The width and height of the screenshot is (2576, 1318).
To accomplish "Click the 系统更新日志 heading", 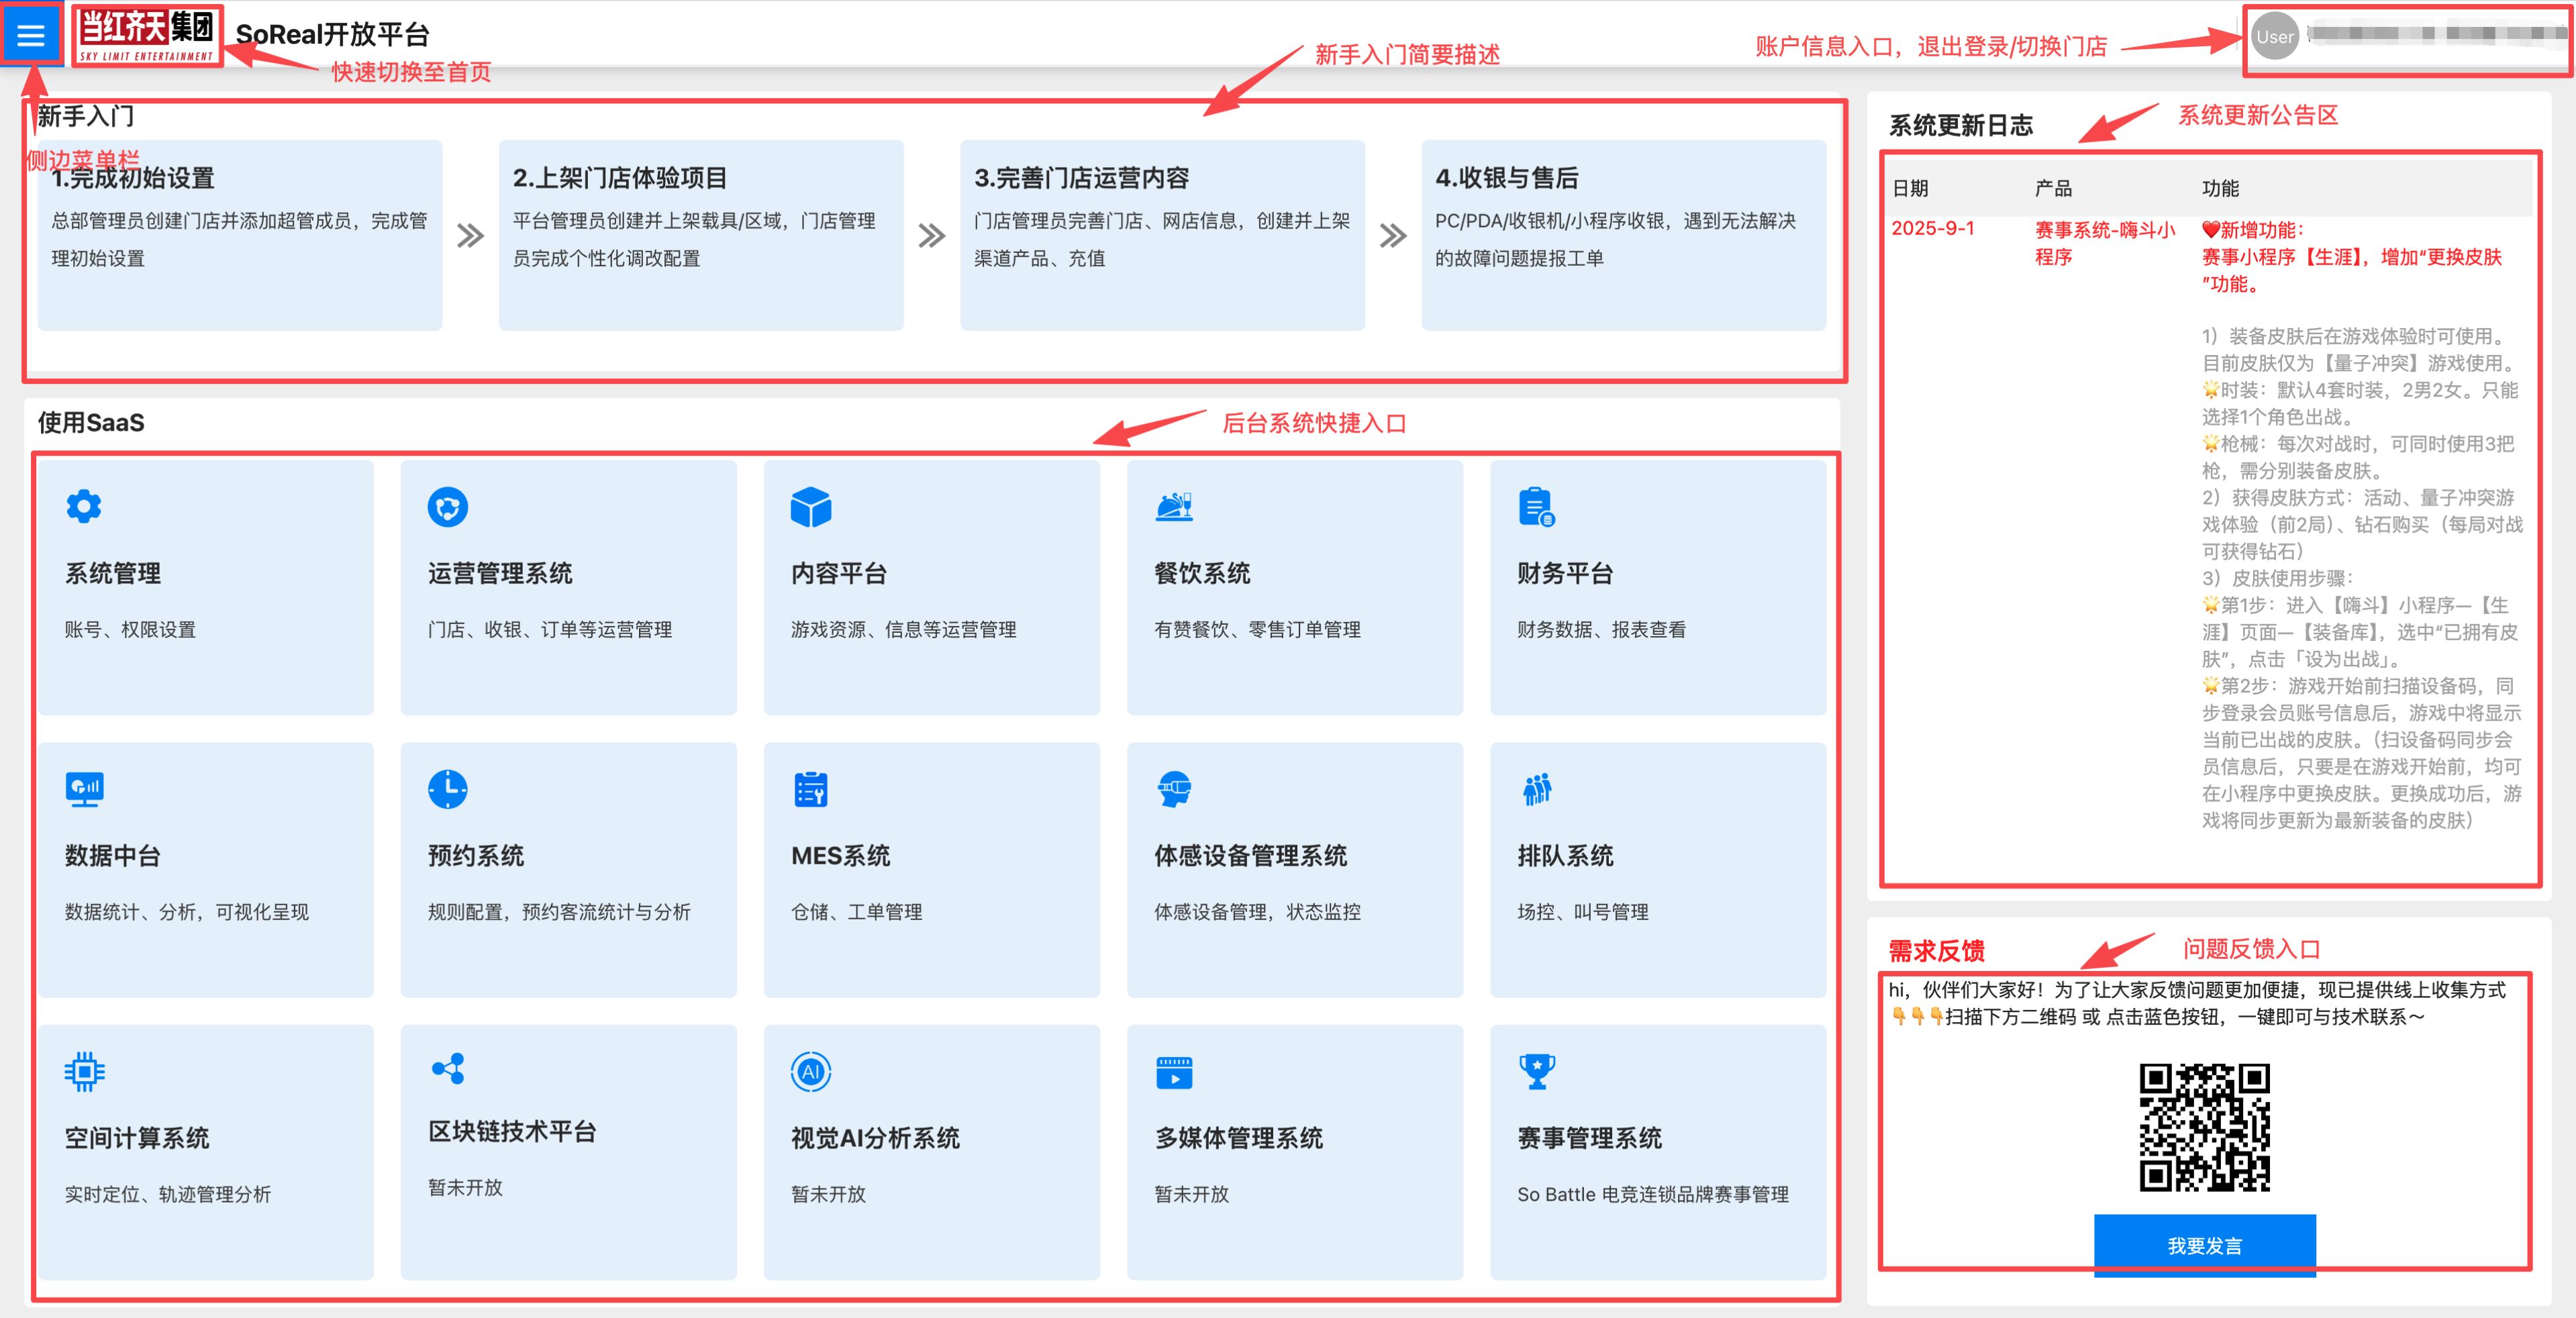I will pos(1960,126).
